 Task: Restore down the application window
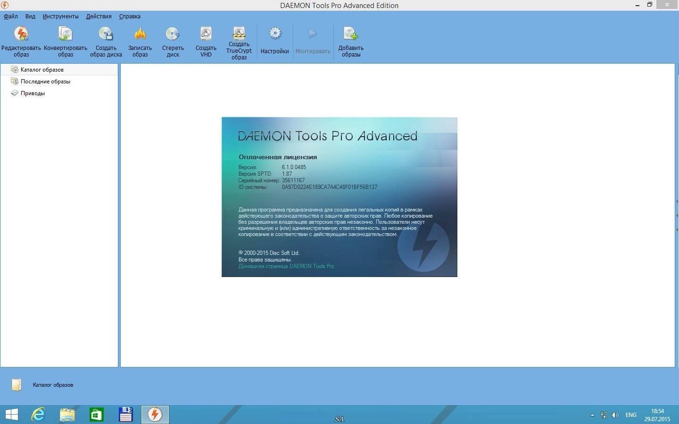(x=649, y=5)
